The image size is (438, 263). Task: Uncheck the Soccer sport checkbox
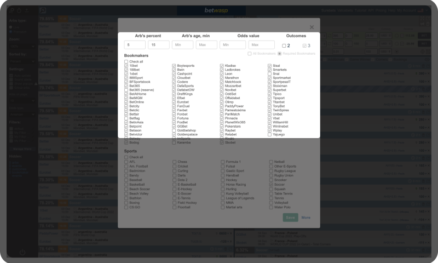click(x=271, y=185)
